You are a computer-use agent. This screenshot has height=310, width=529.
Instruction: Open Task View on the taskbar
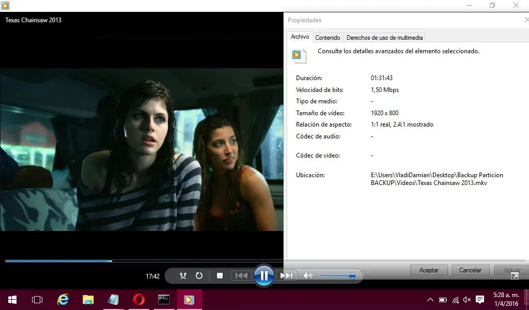(37, 300)
